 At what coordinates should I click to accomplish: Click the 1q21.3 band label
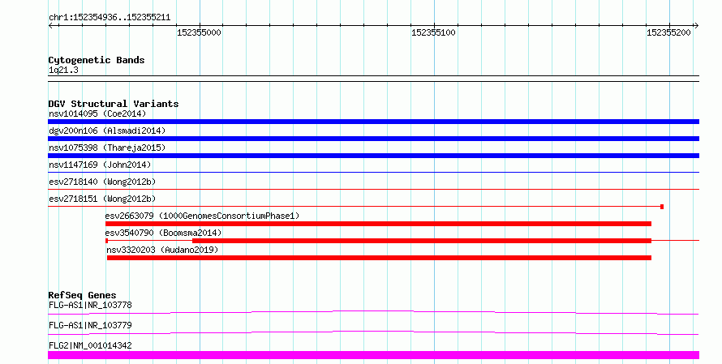pyautogui.click(x=63, y=70)
